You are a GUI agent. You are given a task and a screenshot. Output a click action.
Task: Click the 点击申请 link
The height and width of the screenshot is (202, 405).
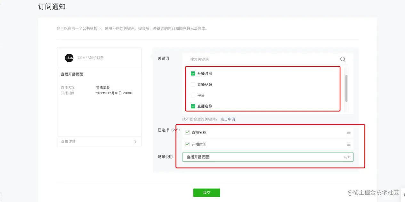tap(228, 119)
